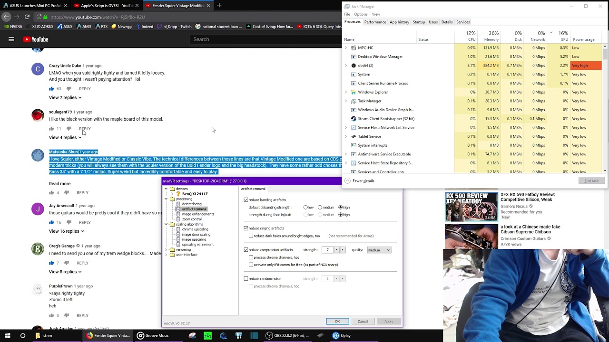
Task: Toggle reduce compression artifacts checkbox
Action: click(246, 250)
